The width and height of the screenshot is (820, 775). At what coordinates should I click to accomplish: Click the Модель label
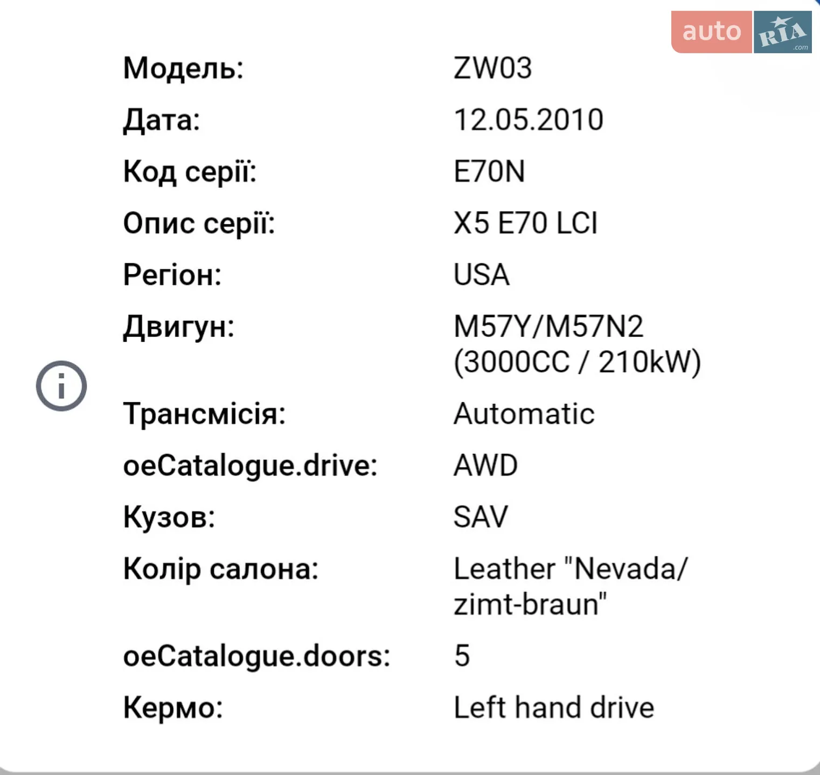click(x=183, y=68)
